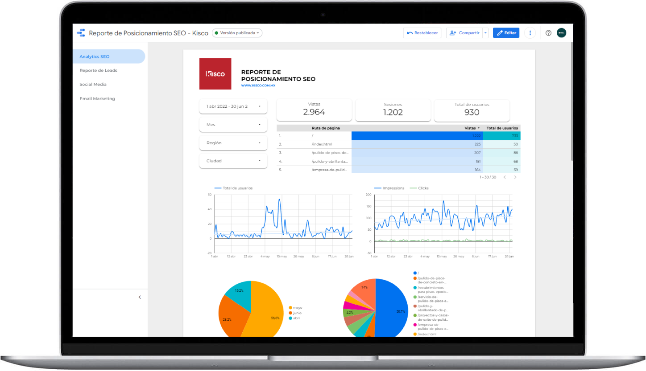Select the /pulido-de-pisos-de... table row

398,153
